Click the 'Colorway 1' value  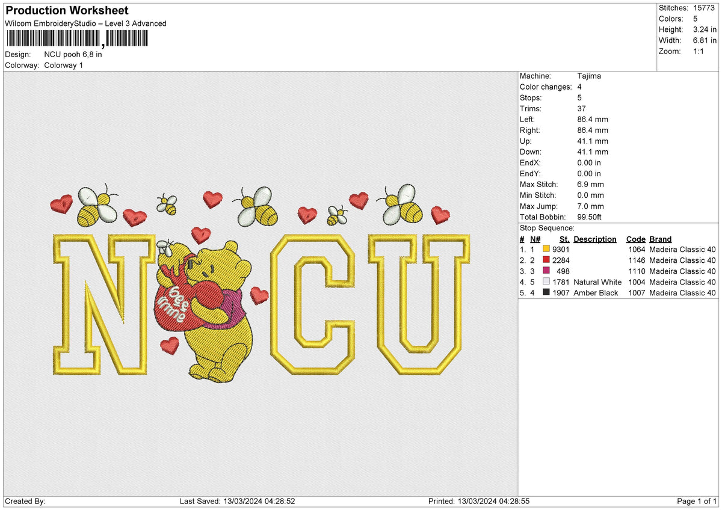coord(64,65)
